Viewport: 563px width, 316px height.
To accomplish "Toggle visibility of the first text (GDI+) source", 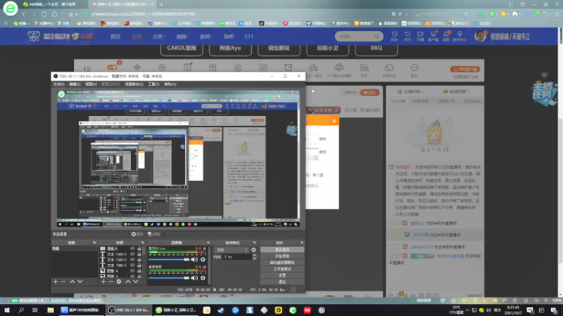I will coord(132,254).
